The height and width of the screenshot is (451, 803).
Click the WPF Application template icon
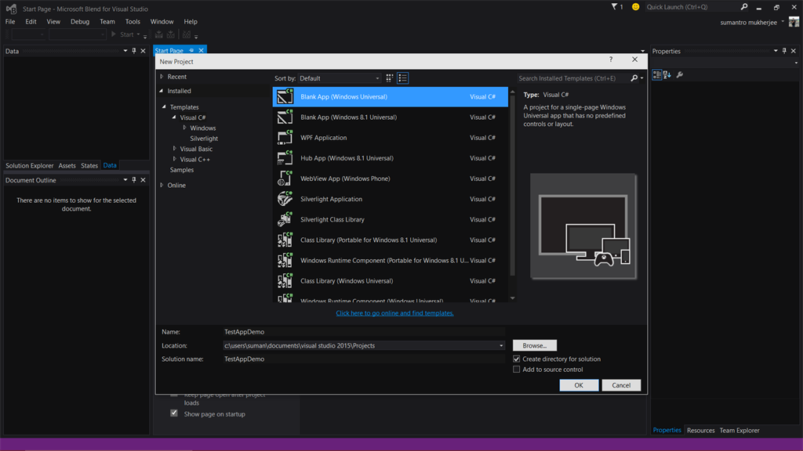click(x=285, y=137)
